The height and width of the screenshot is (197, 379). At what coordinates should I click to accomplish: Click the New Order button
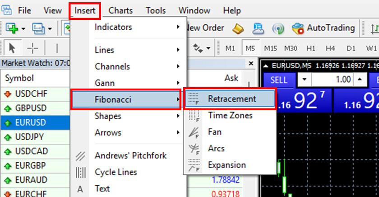coord(205,28)
